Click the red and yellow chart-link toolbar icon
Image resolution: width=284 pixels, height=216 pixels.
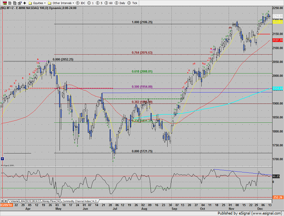click(5, 3)
